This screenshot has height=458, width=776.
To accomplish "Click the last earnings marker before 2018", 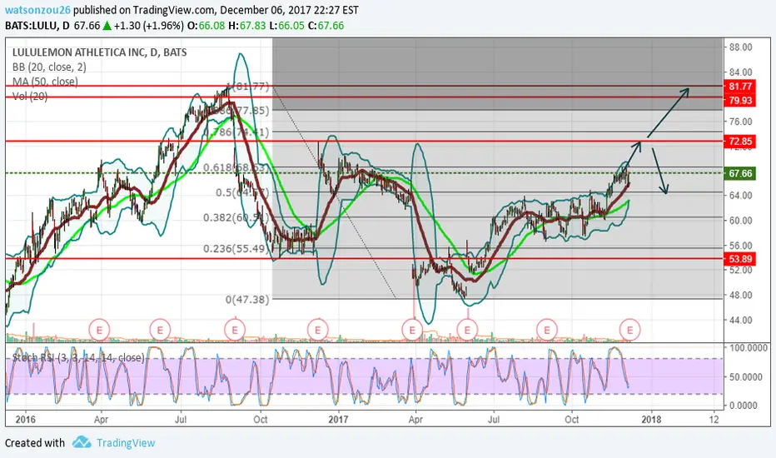I will (630, 330).
